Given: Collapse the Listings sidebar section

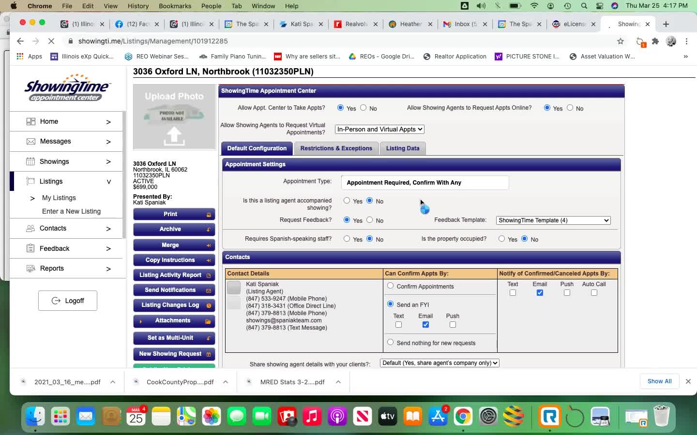Looking at the screenshot, I should tap(108, 182).
